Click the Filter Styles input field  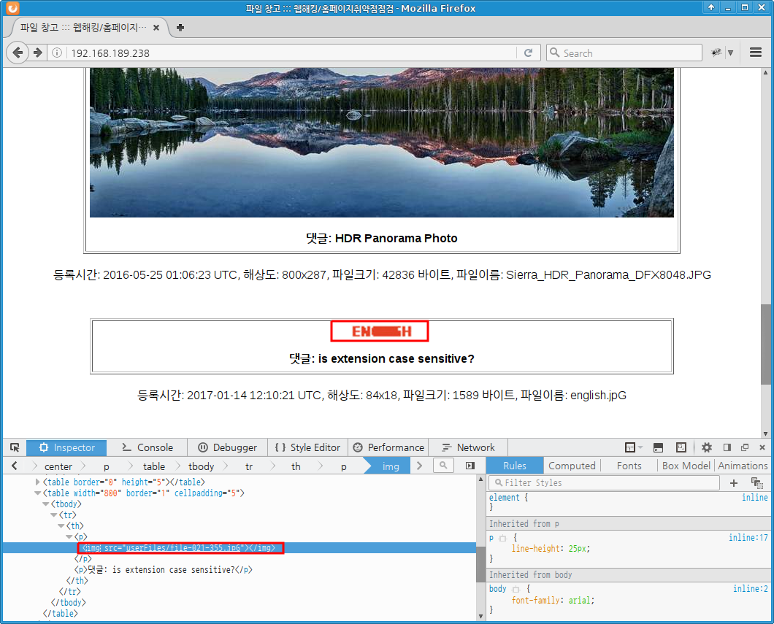604,483
